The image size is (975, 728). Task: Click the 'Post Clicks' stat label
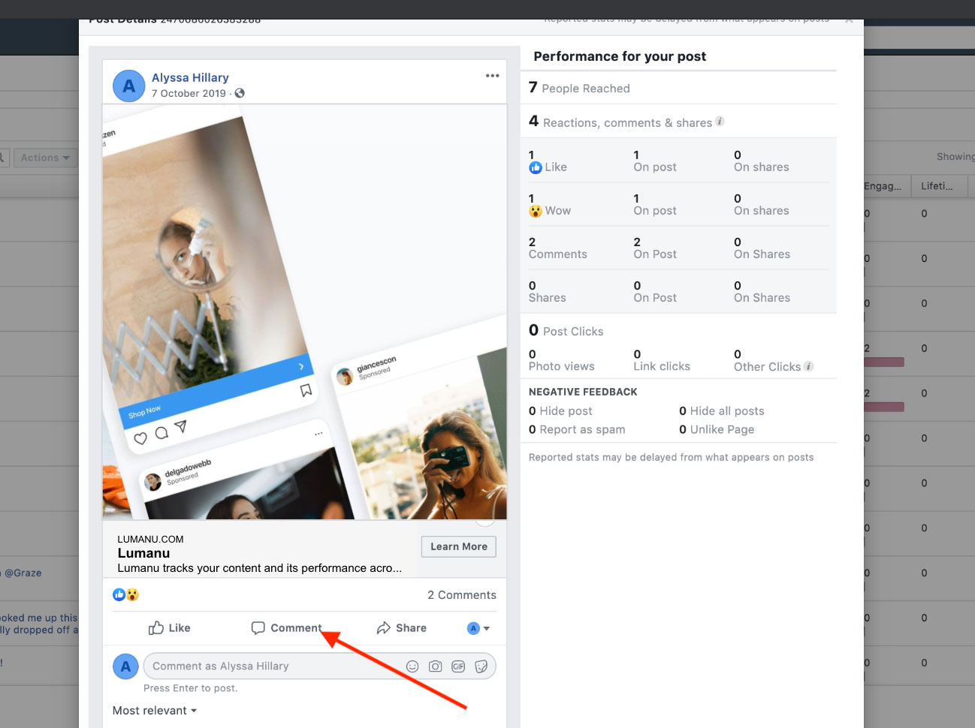tap(573, 331)
